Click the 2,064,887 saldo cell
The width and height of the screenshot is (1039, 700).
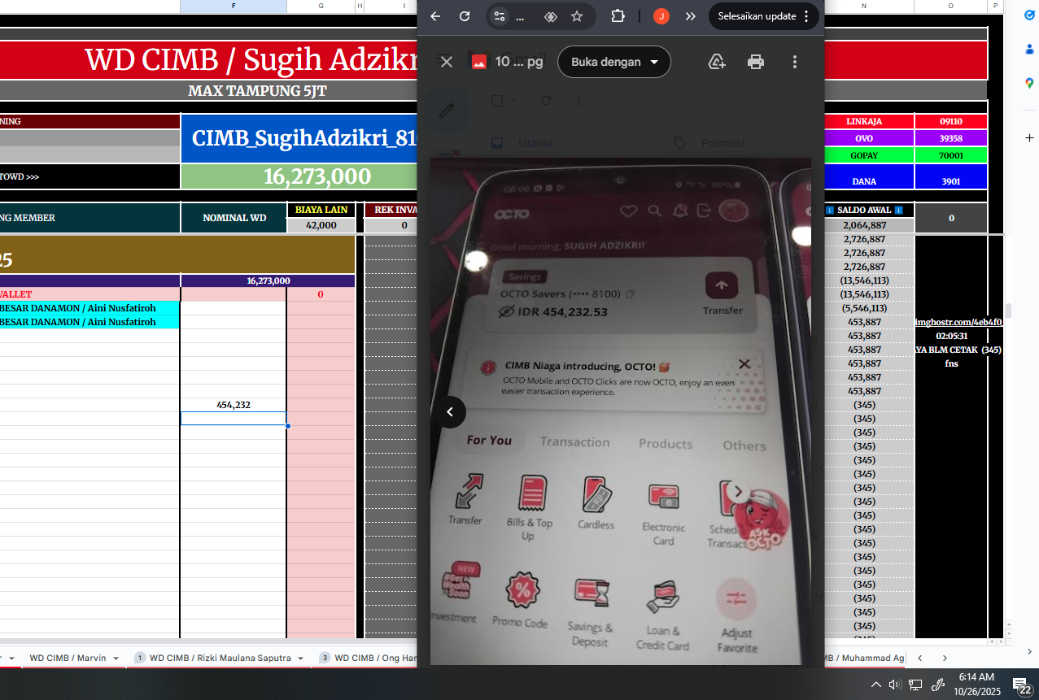tap(869, 225)
